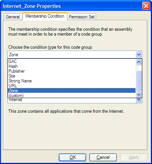Confirm changes with the OK button
The height and width of the screenshot is (164, 152).
tap(73, 157)
